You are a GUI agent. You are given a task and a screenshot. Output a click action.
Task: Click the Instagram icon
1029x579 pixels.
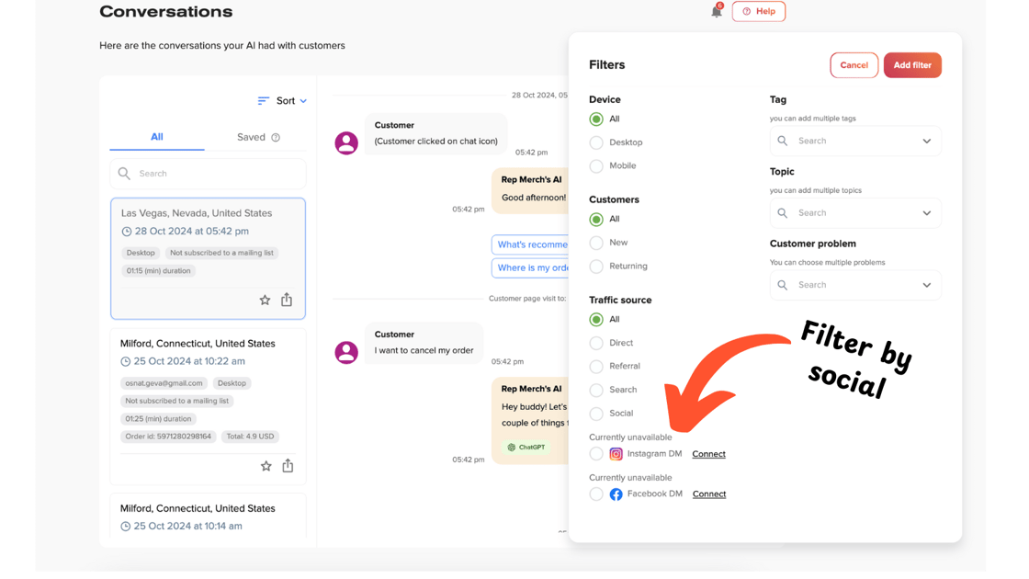pyautogui.click(x=616, y=454)
